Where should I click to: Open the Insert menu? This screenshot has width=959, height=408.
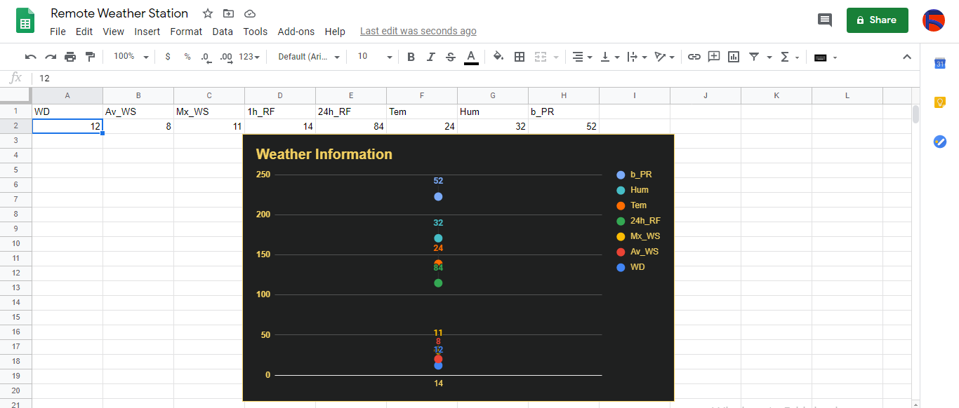(147, 32)
